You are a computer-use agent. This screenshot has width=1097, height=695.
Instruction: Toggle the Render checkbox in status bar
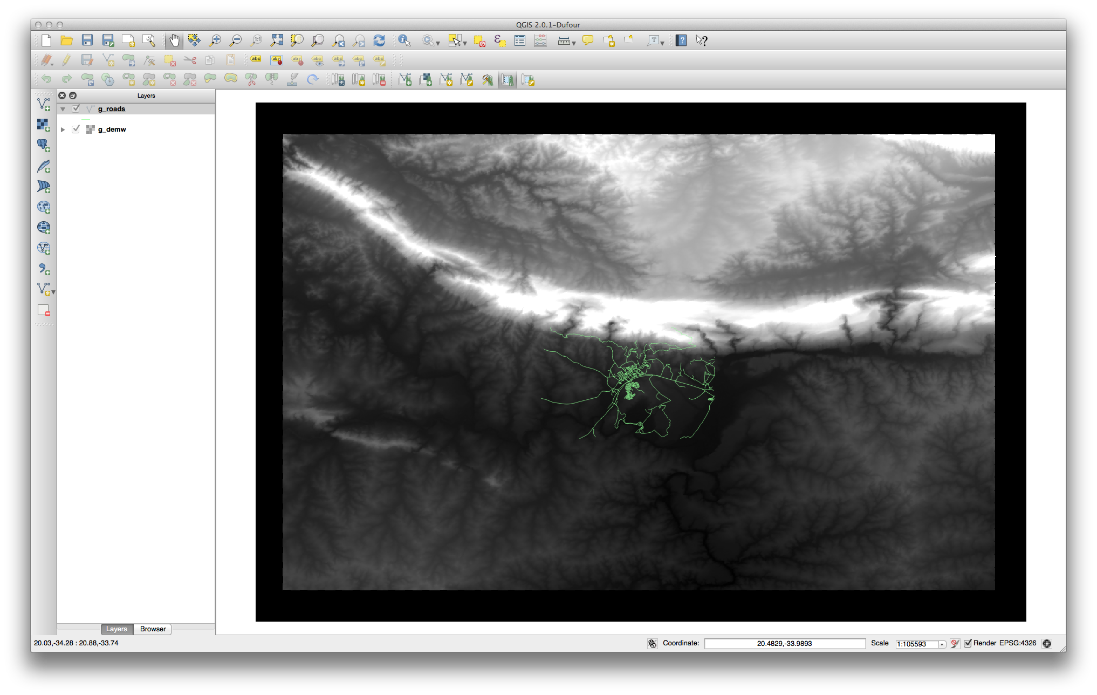click(968, 643)
